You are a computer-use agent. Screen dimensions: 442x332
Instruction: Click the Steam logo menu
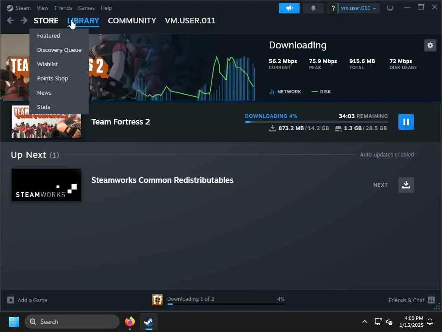point(19,8)
